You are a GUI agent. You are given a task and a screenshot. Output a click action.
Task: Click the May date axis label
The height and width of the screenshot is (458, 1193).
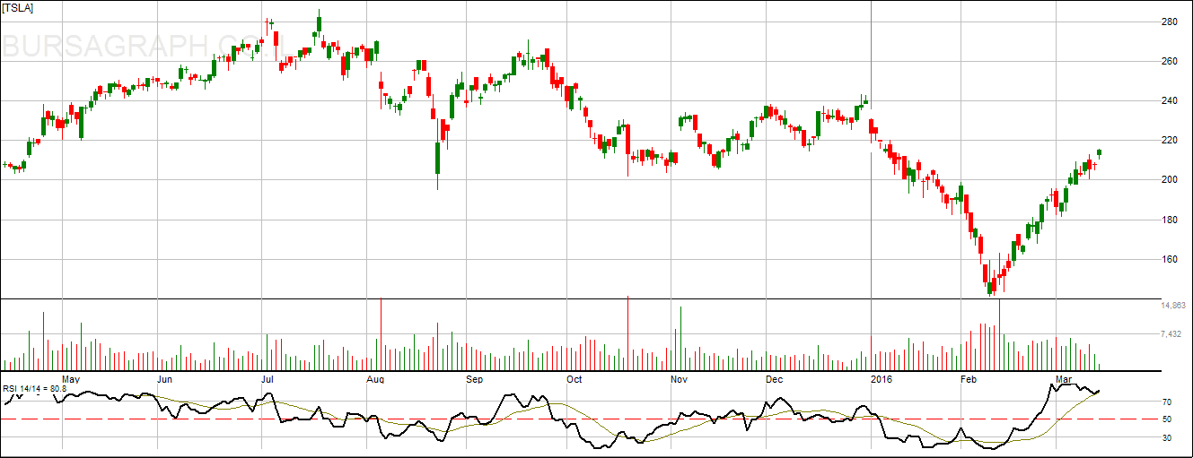pyautogui.click(x=72, y=379)
